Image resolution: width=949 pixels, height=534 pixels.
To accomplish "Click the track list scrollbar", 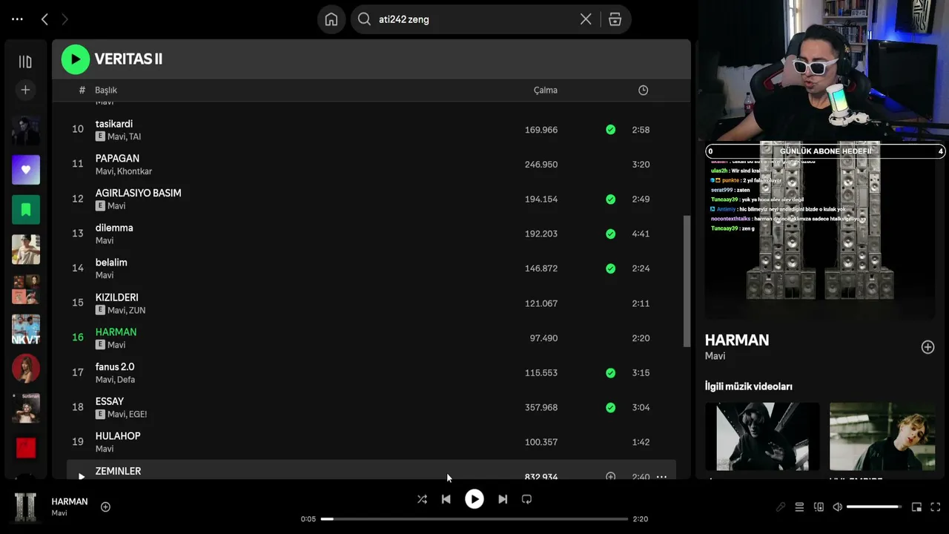I will [687, 280].
